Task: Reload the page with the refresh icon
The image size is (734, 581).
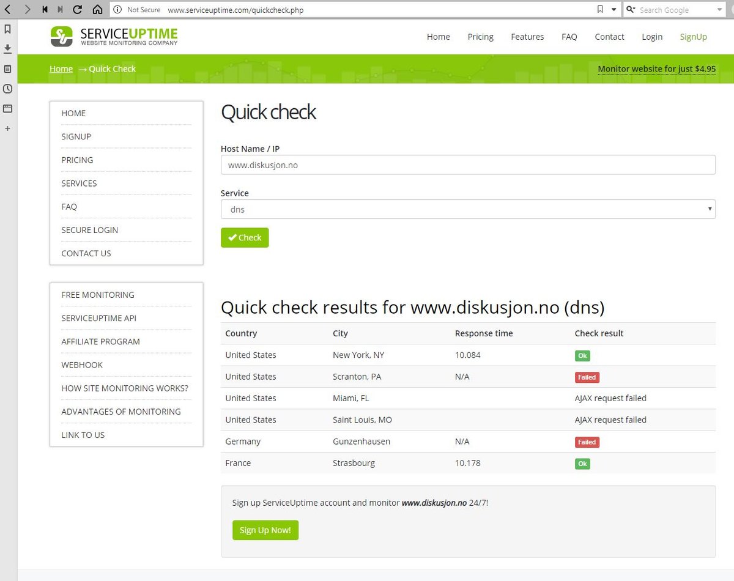Action: (x=77, y=10)
